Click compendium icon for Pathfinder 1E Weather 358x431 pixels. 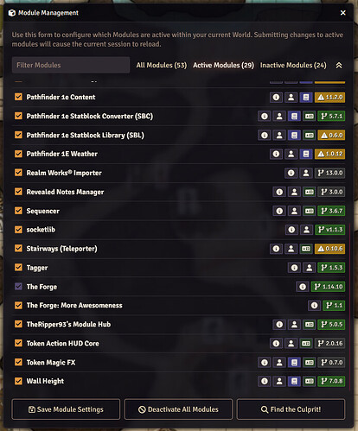pyautogui.click(x=306, y=154)
